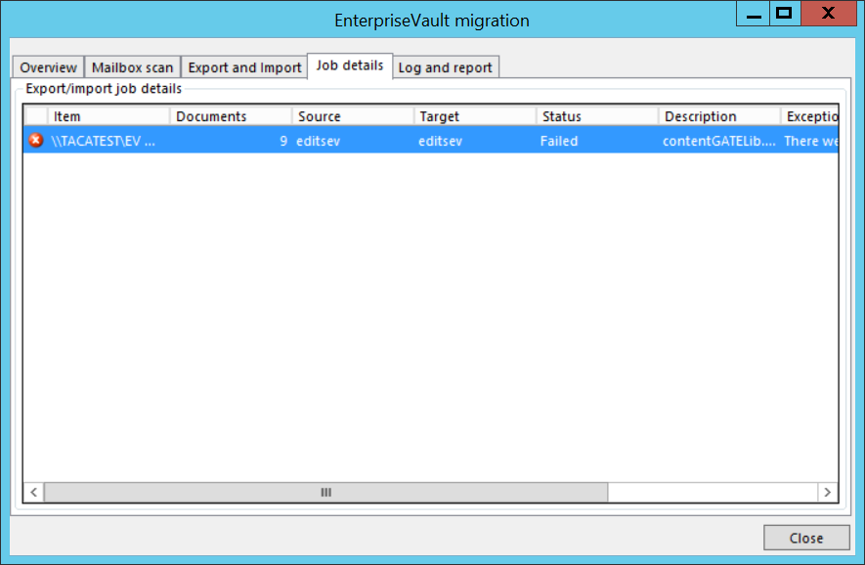Click the Source column header
This screenshot has width=865, height=565.
pyautogui.click(x=353, y=116)
